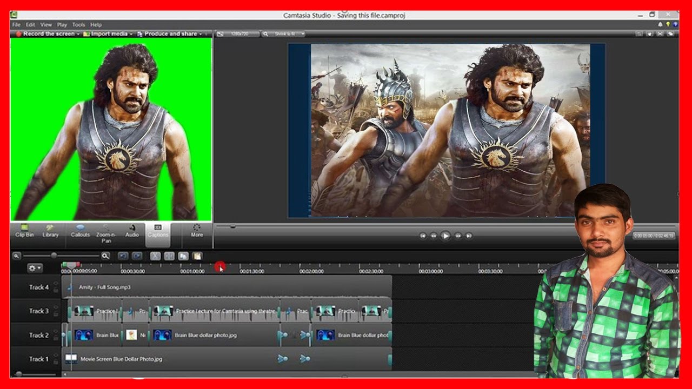This screenshot has width=692, height=389.
Task: Expand the Record the screen dropdown arrow
Action: point(78,34)
